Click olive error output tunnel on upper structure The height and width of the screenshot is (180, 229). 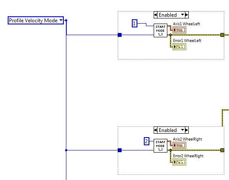pyautogui.click(x=222, y=35)
